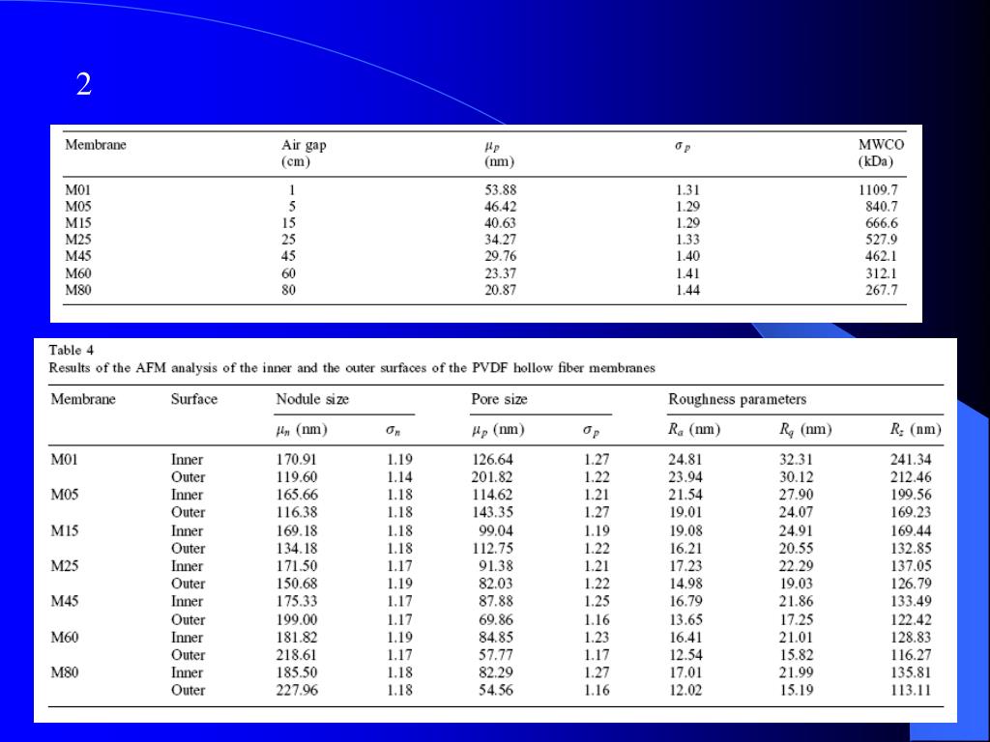Click the MWCO (kDa) column header

[x=881, y=154]
